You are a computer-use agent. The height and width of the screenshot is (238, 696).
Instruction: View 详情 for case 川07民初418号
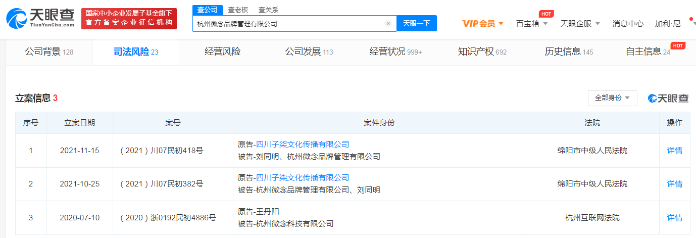[674, 151]
